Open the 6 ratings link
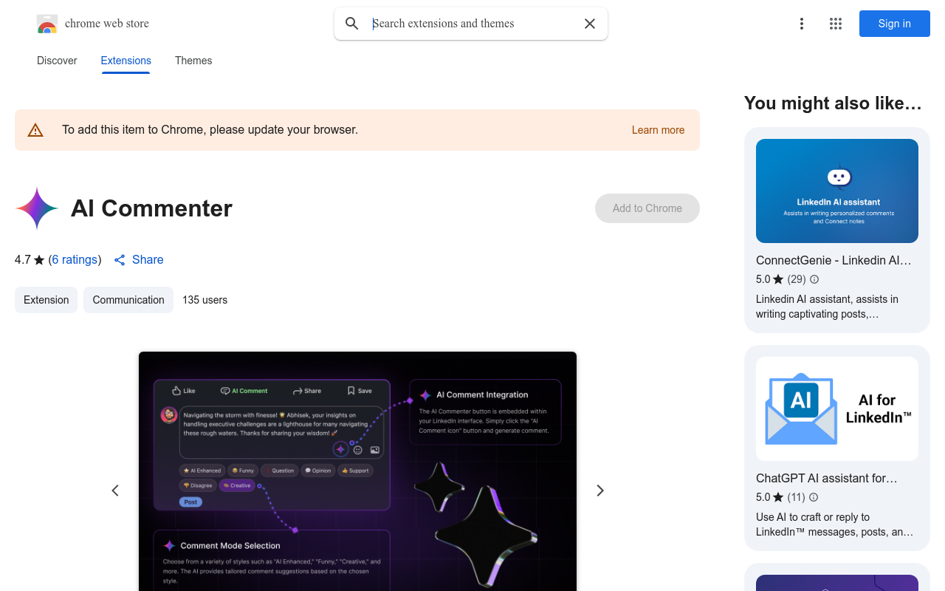Screen dimensions: 945x591 [x=75, y=260]
